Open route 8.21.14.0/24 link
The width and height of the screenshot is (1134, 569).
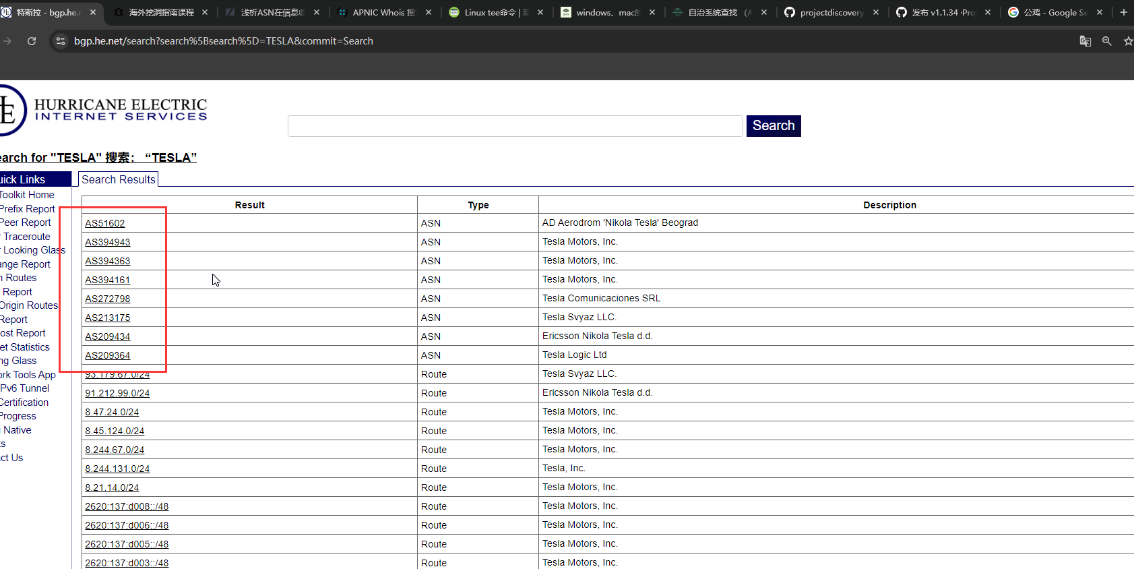coord(112,487)
